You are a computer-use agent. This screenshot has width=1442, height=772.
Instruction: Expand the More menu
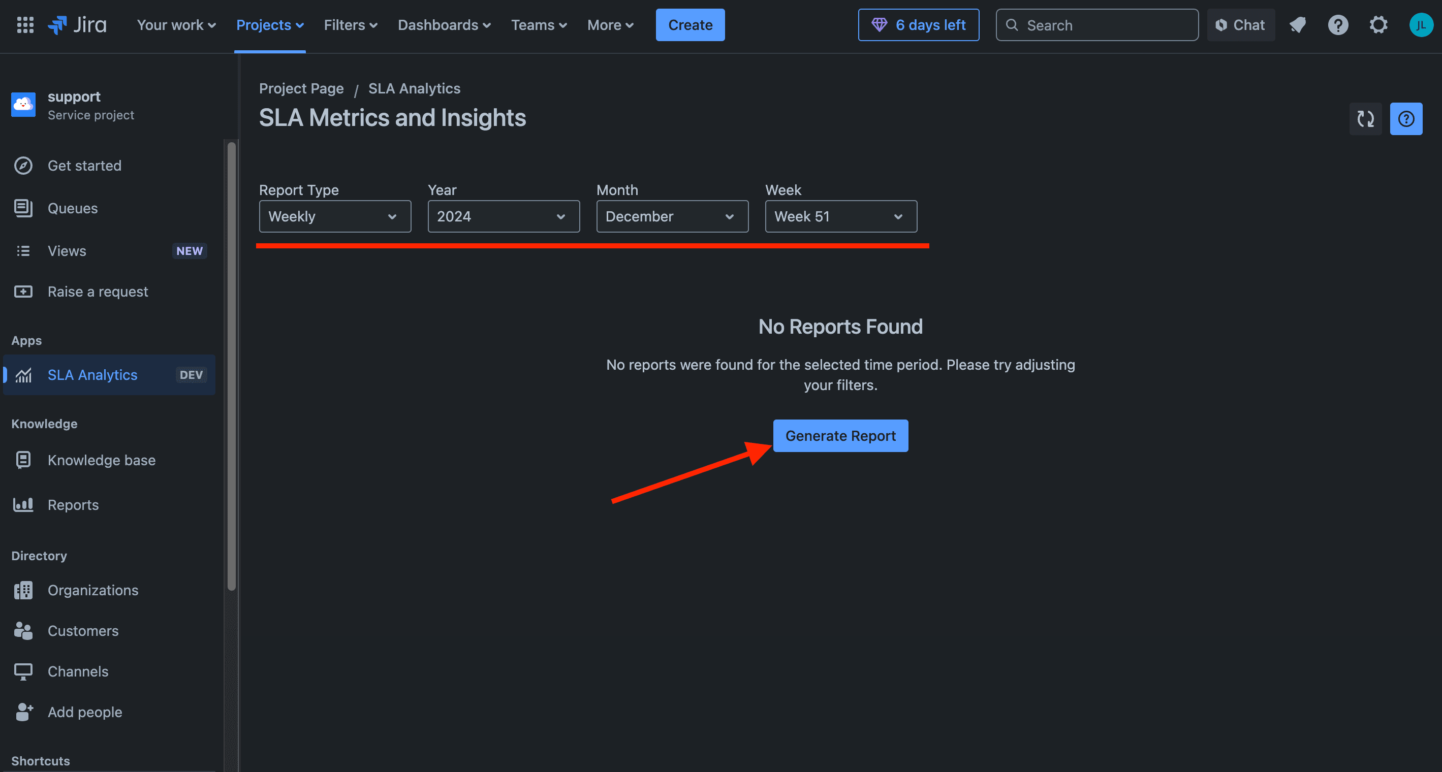(610, 25)
